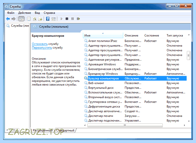
Task: Click Отключена status of Диспетчер печати
Action: (175, 116)
